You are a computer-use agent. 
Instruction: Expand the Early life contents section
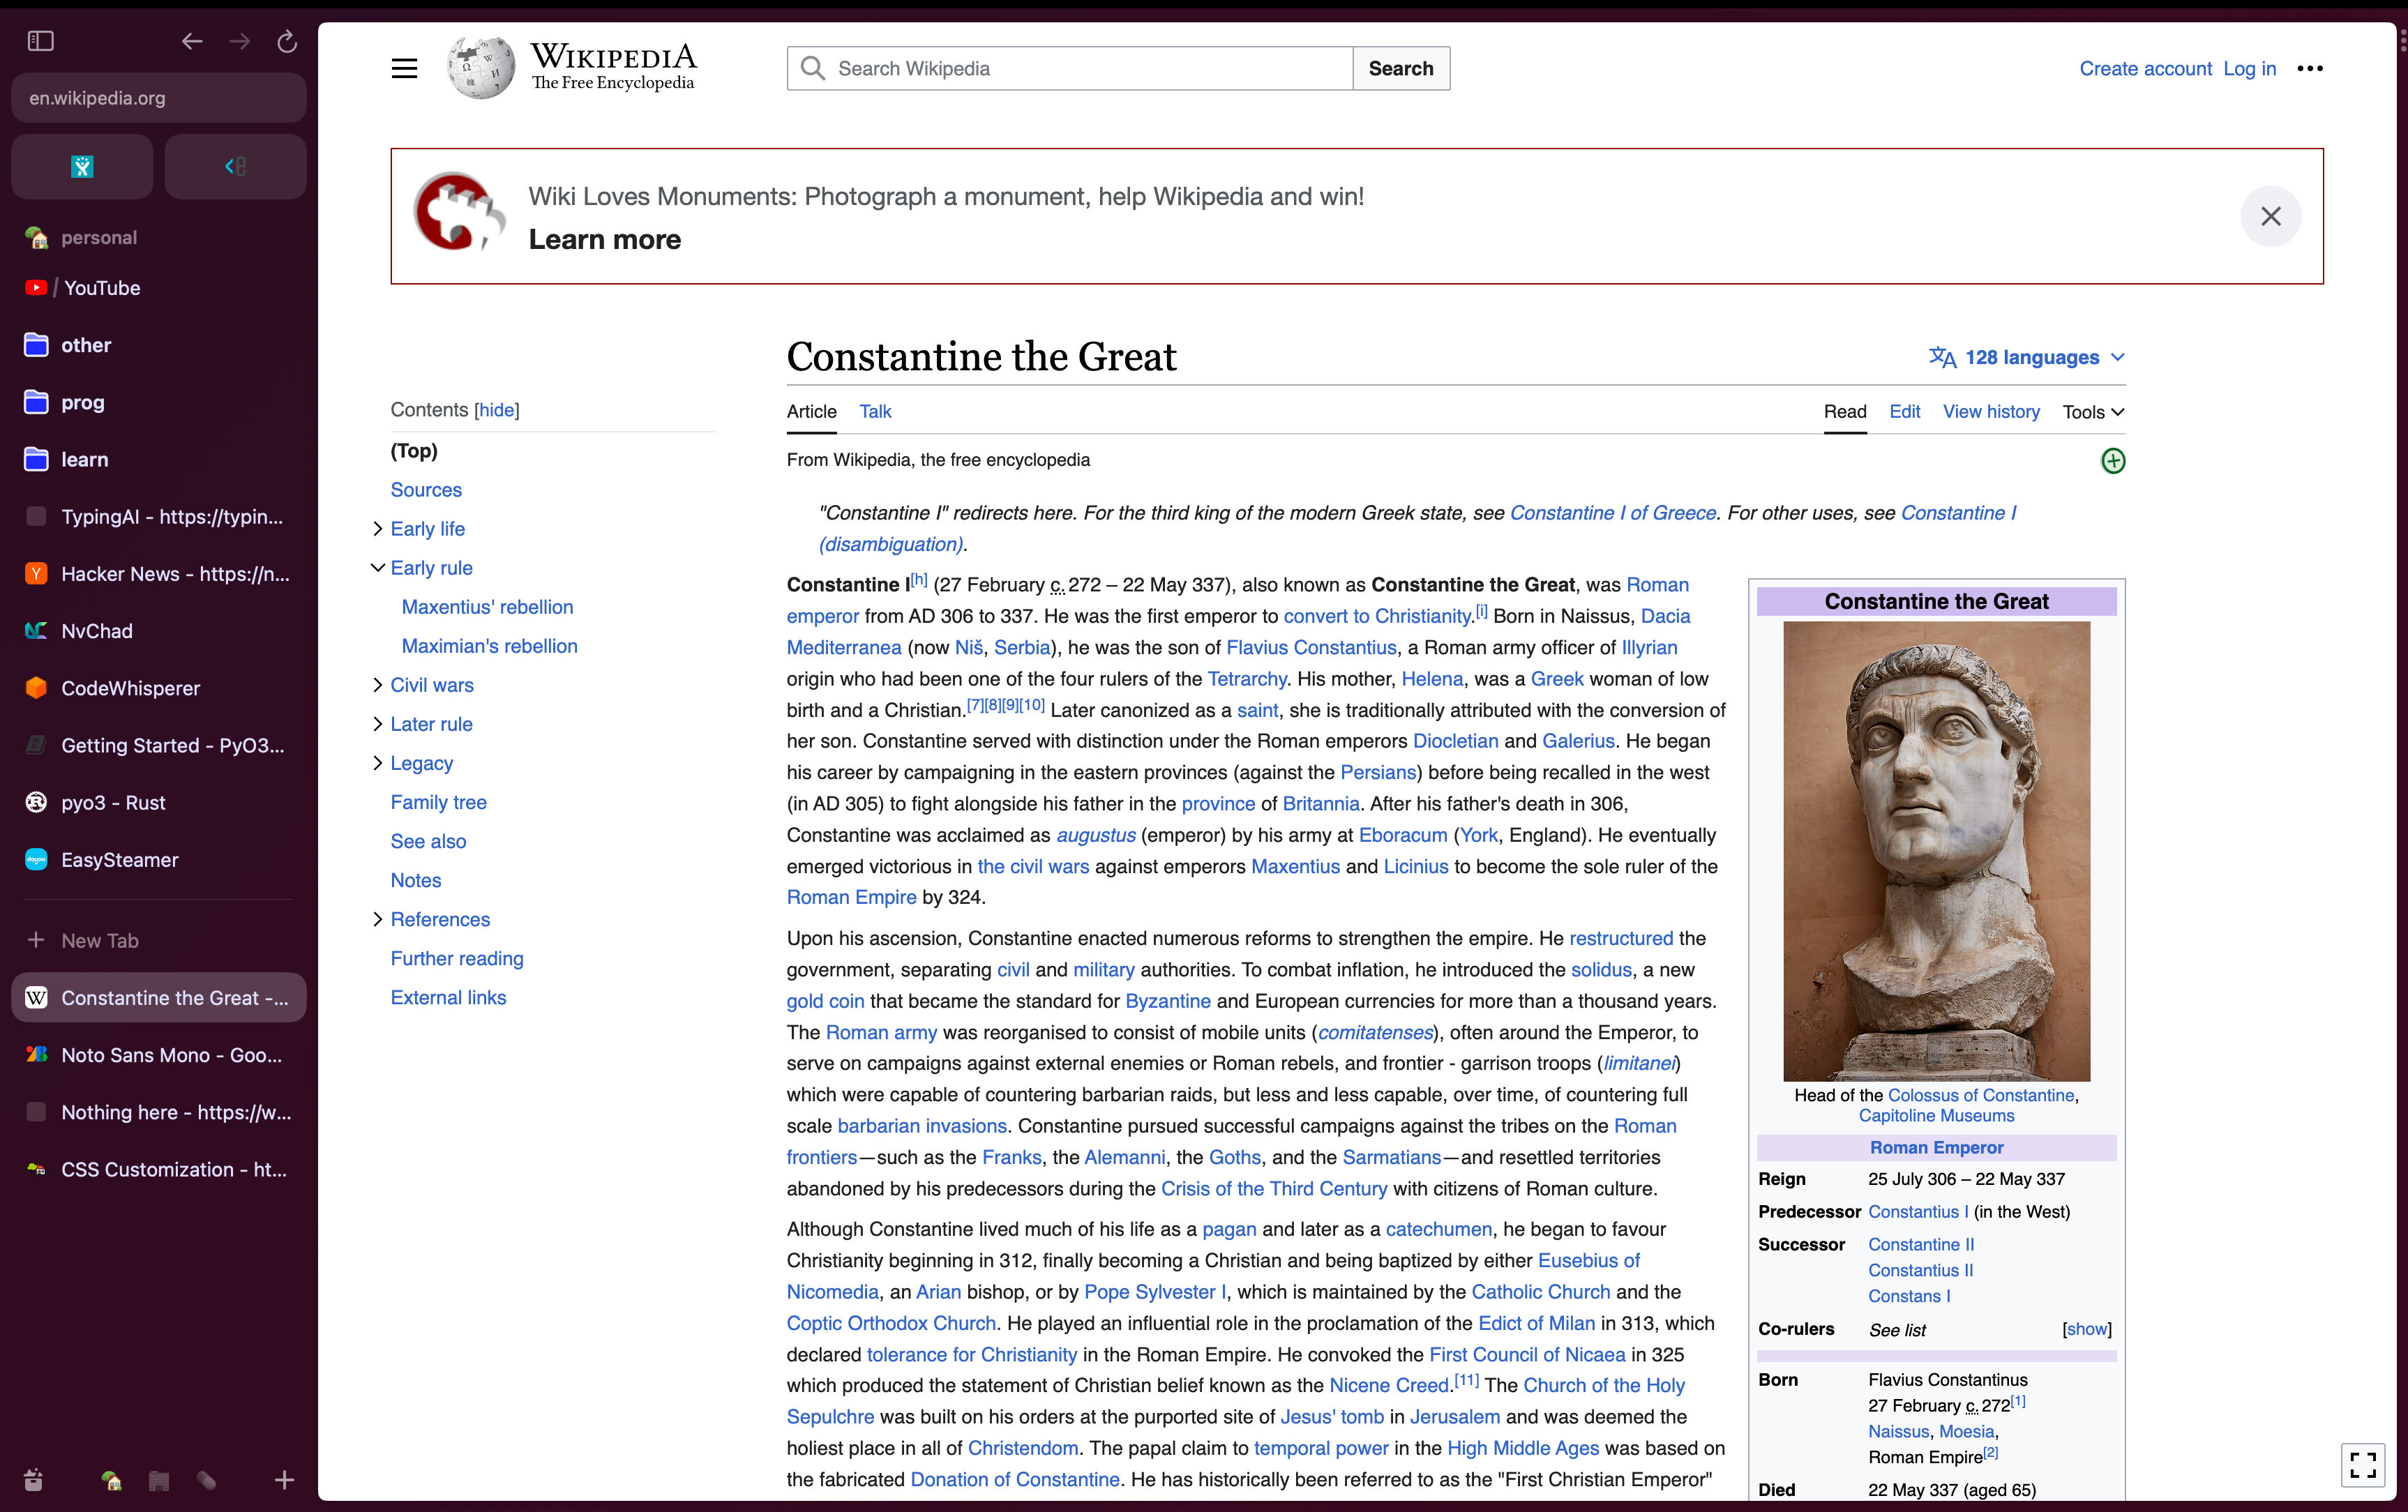point(377,529)
